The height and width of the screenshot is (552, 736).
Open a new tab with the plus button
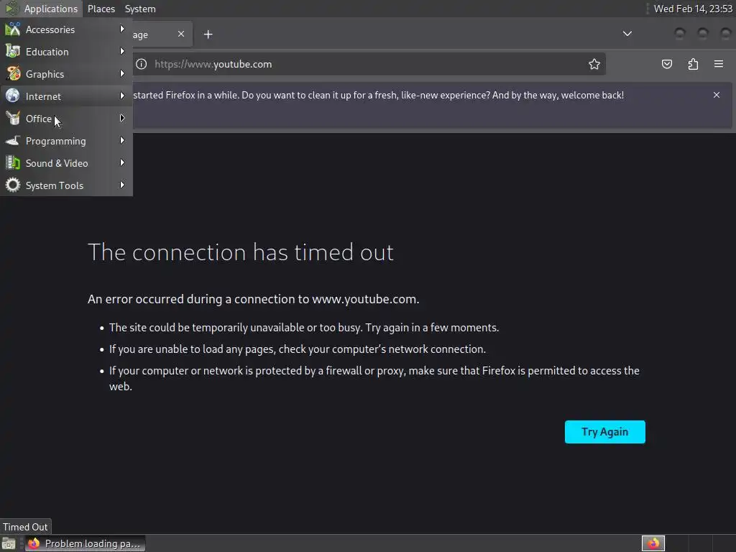pos(208,34)
